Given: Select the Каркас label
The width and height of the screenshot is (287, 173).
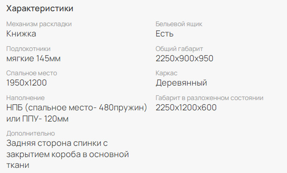Looking at the screenshot, I should pos(167,73).
